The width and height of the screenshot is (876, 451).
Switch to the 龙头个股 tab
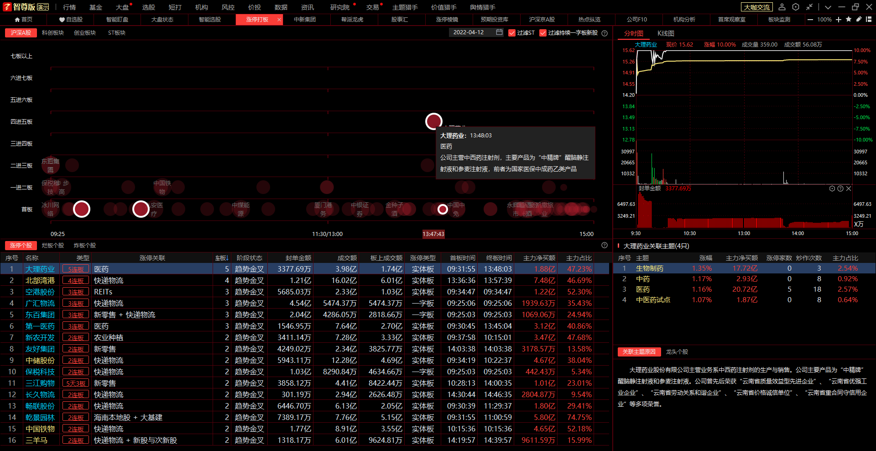[677, 352]
